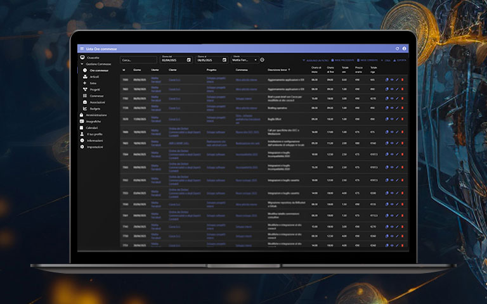This screenshot has width=487, height=304.
Task: Sort by the Progetto column header
Action: [211, 70]
